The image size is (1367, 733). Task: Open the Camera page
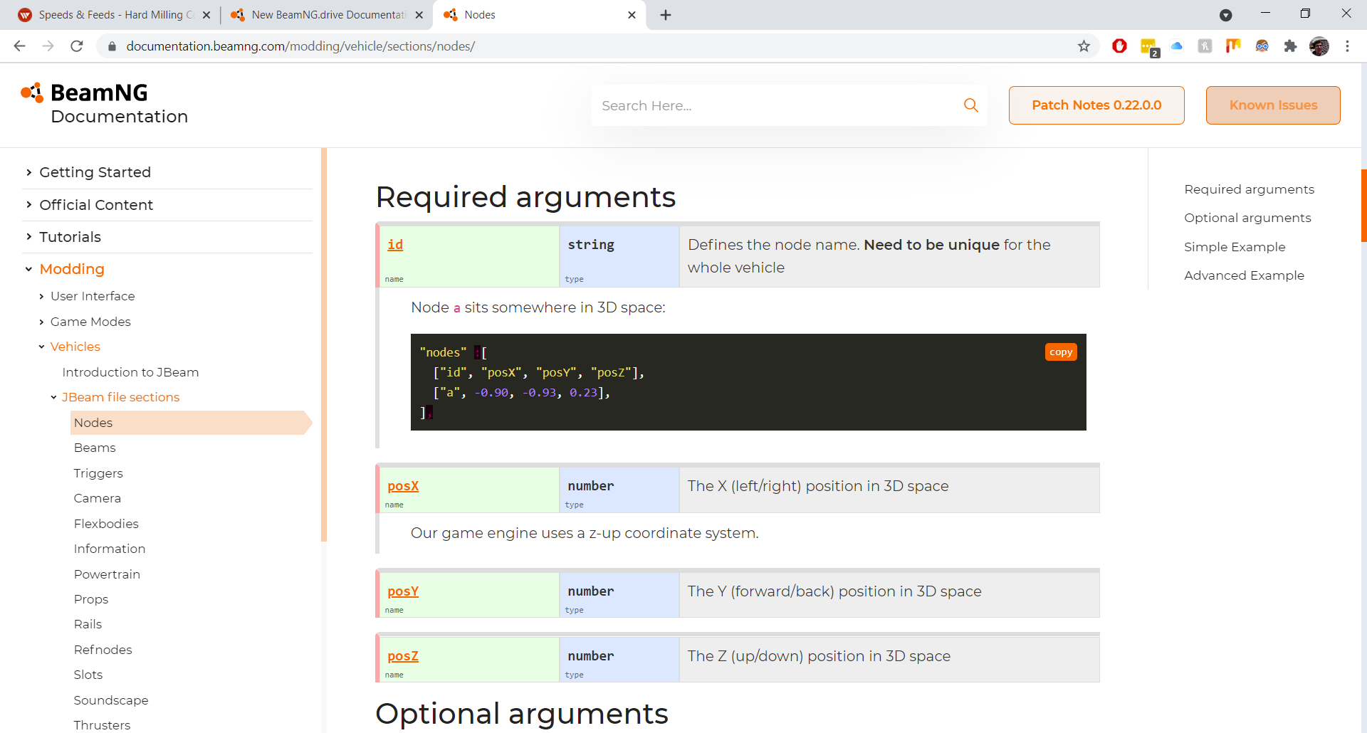98,498
